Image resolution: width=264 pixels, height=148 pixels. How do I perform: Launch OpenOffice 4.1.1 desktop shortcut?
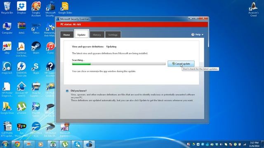pos(36,129)
